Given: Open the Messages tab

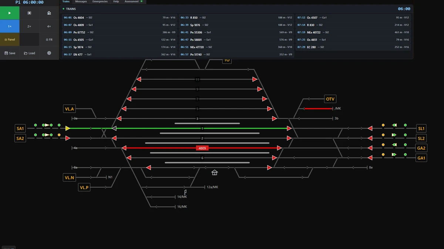Looking at the screenshot, I should [x=81, y=2].
